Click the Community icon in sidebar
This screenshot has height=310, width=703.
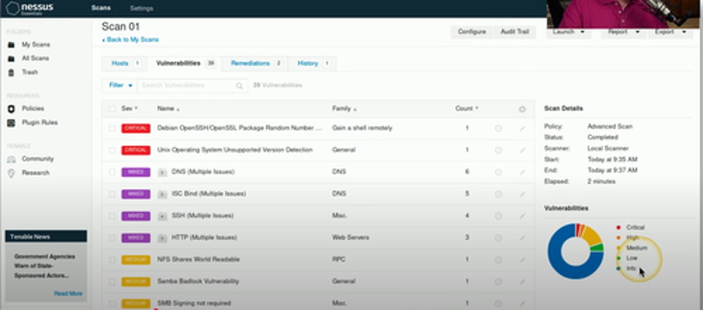11,159
